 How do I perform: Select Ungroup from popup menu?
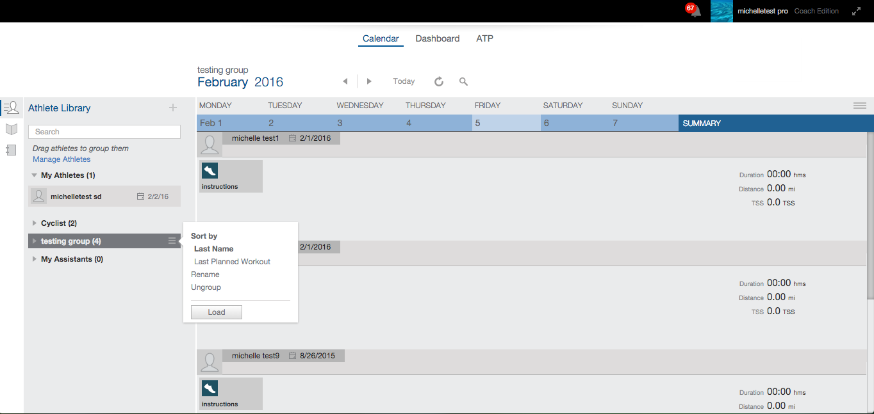206,287
